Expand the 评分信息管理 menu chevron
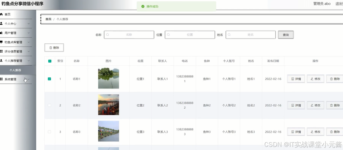 pyautogui.click(x=29, y=51)
